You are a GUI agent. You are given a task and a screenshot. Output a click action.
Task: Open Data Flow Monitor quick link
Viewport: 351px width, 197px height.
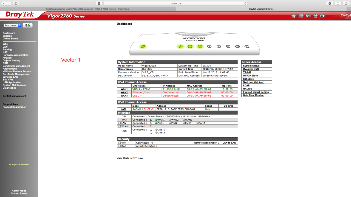[253, 95]
